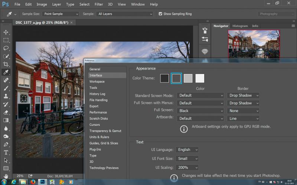Select the Healing Brush tool

coord(6,80)
